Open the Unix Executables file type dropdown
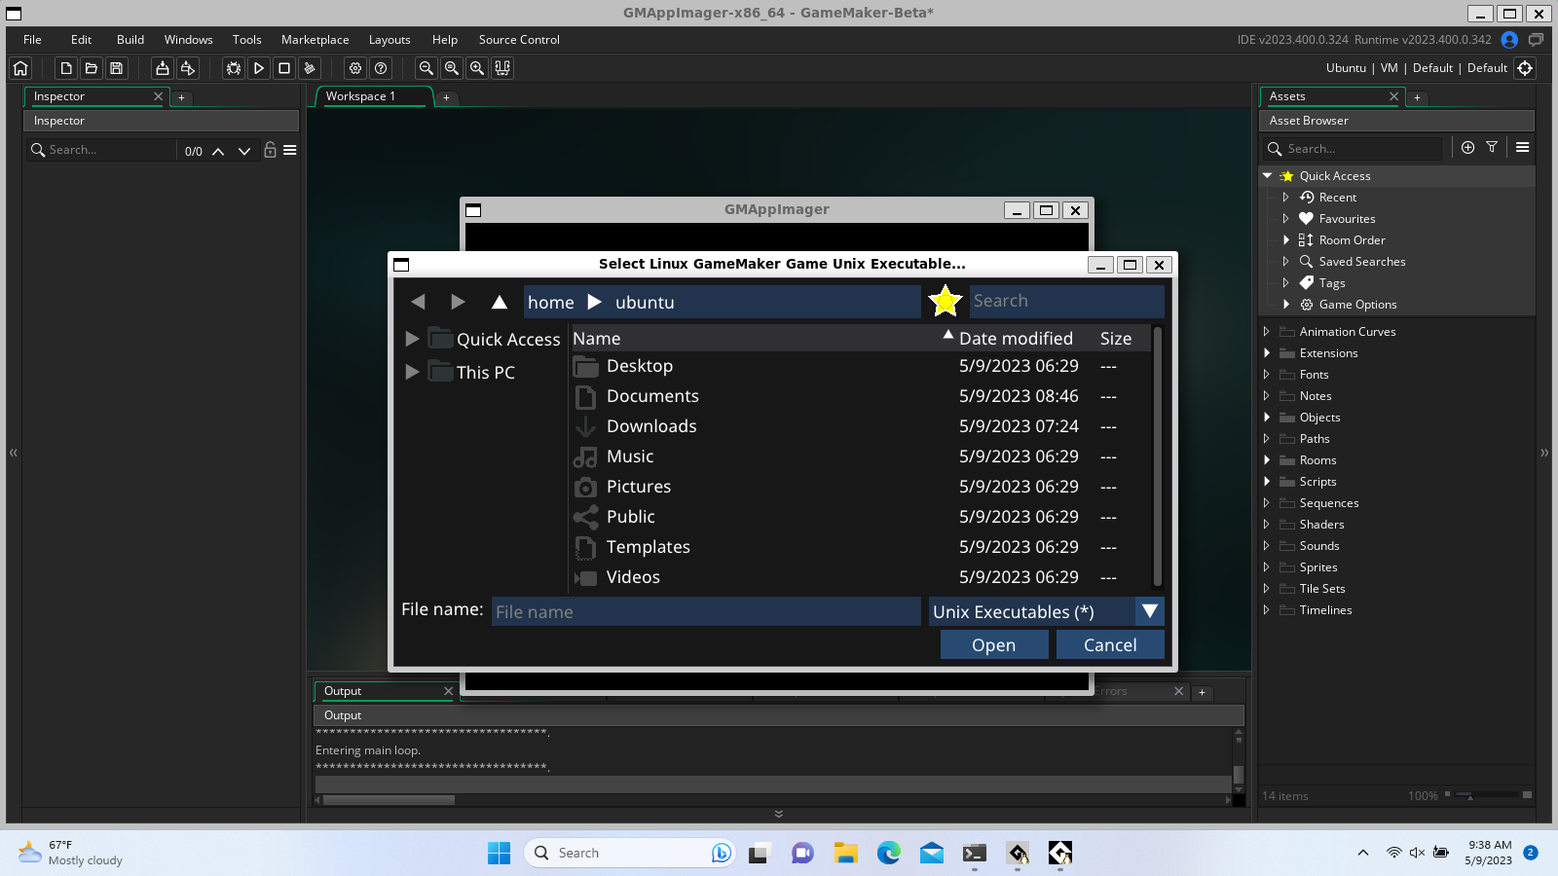The height and width of the screenshot is (876, 1558). tap(1150, 611)
